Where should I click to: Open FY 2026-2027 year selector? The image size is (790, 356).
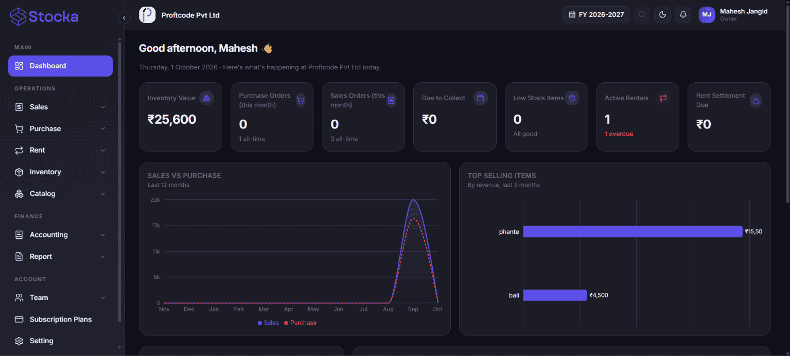click(596, 15)
